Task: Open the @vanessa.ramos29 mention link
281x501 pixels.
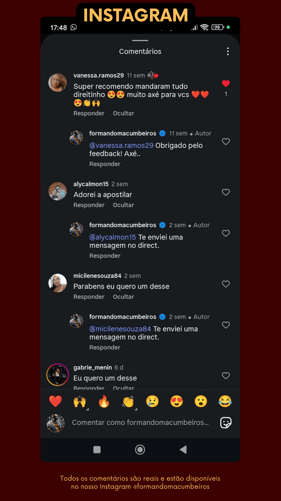Action: coord(122,145)
